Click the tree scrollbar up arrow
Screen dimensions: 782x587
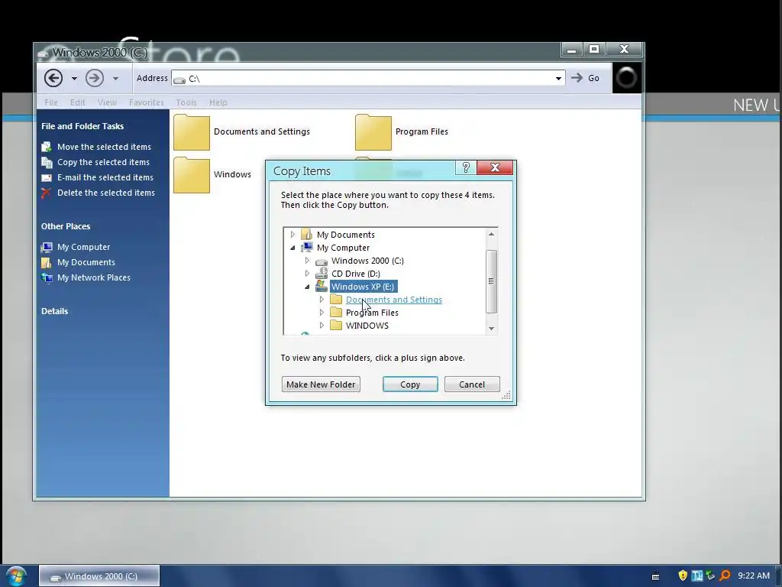491,234
